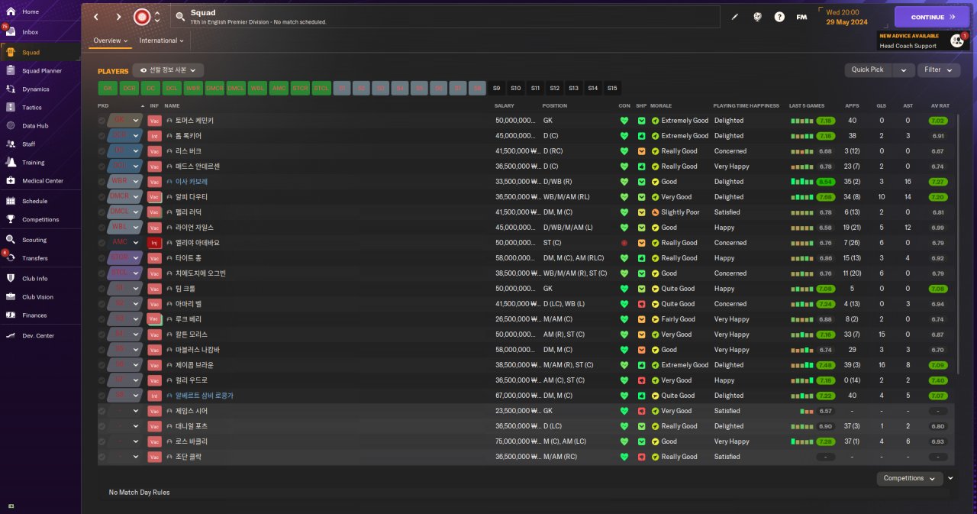Click the Scouting binoculars icon
Viewport: 977px width, 514px height.
click(x=11, y=240)
